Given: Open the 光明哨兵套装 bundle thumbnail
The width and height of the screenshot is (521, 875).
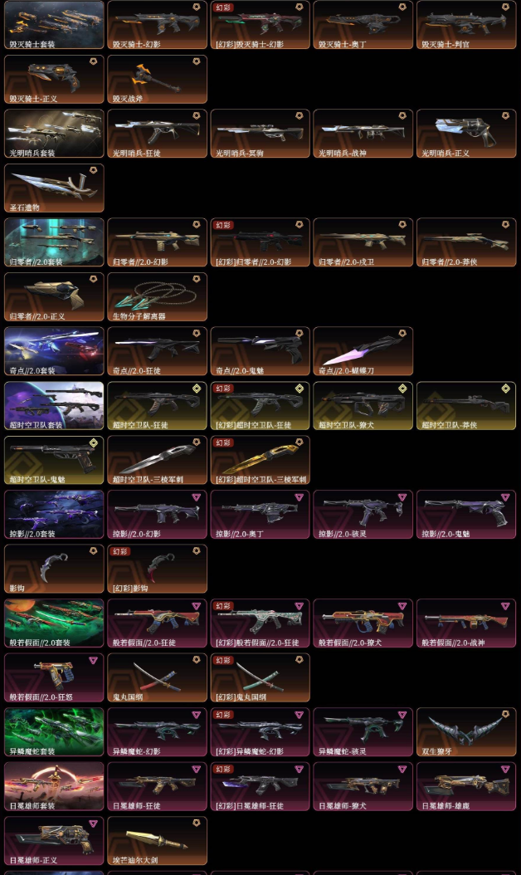Looking at the screenshot, I should (x=54, y=134).
